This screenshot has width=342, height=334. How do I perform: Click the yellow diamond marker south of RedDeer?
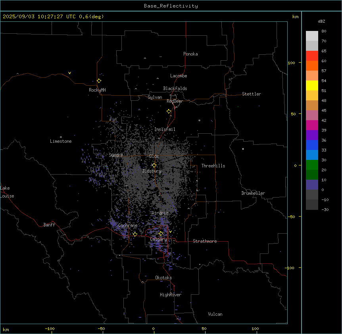tap(169, 111)
